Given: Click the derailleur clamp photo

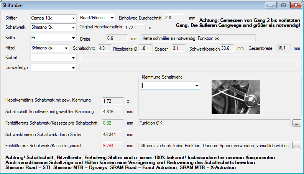Looking at the screenshot, I should coord(236,97).
